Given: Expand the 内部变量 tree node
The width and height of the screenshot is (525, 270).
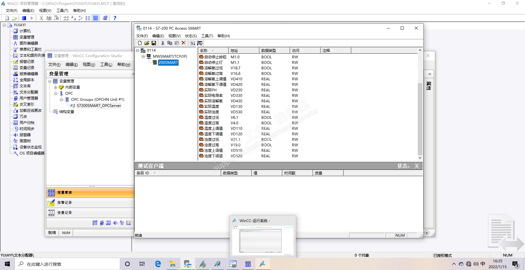Looking at the screenshot, I should point(56,87).
